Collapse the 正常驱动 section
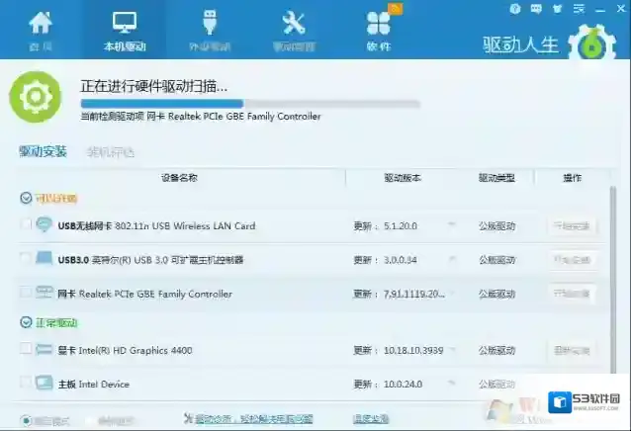This screenshot has width=631, height=431. point(26,322)
